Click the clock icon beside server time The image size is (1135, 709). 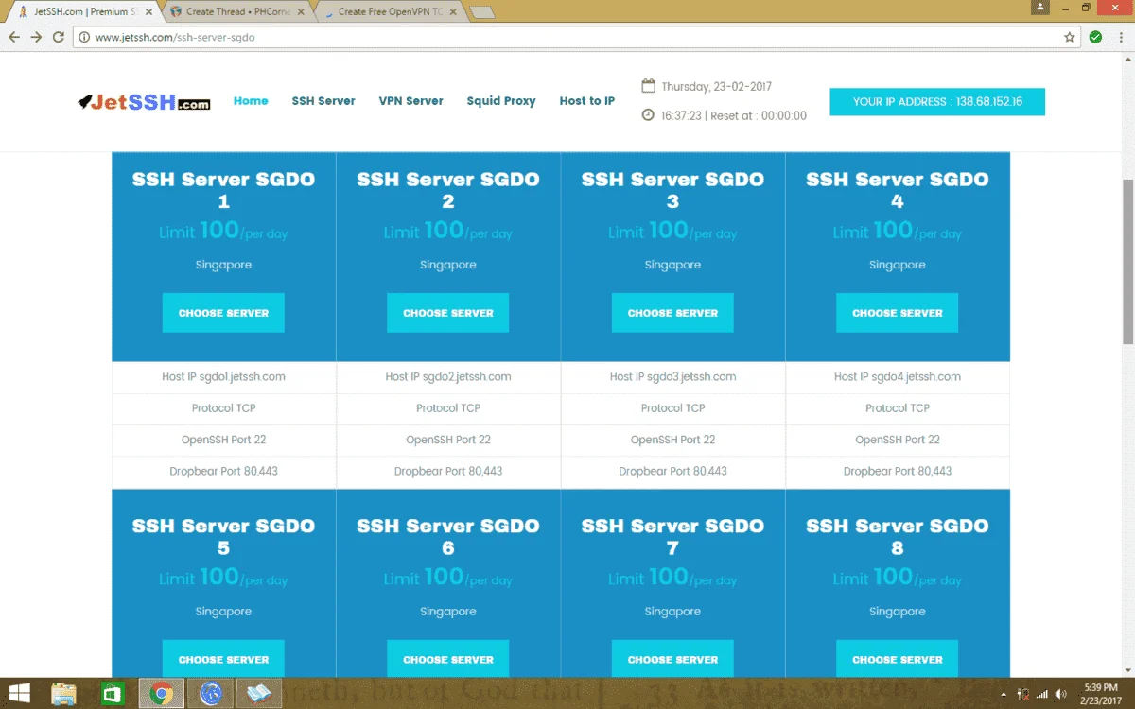point(648,115)
